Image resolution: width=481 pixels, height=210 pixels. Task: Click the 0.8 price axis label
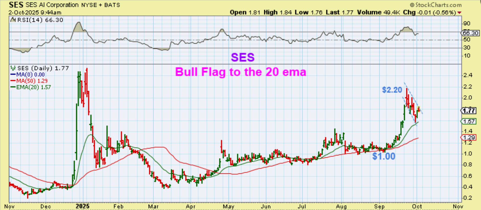pyautogui.click(x=468, y=165)
